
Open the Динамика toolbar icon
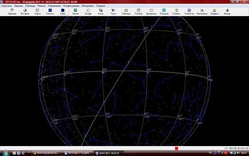(151, 12)
